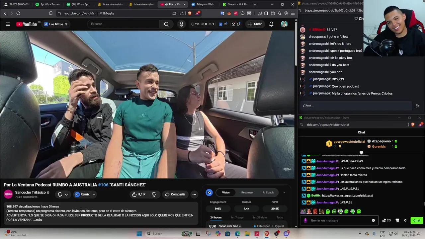This screenshot has width=425, height=239.
Task: Open Kick chat settings gear
Action: [x=405, y=220]
